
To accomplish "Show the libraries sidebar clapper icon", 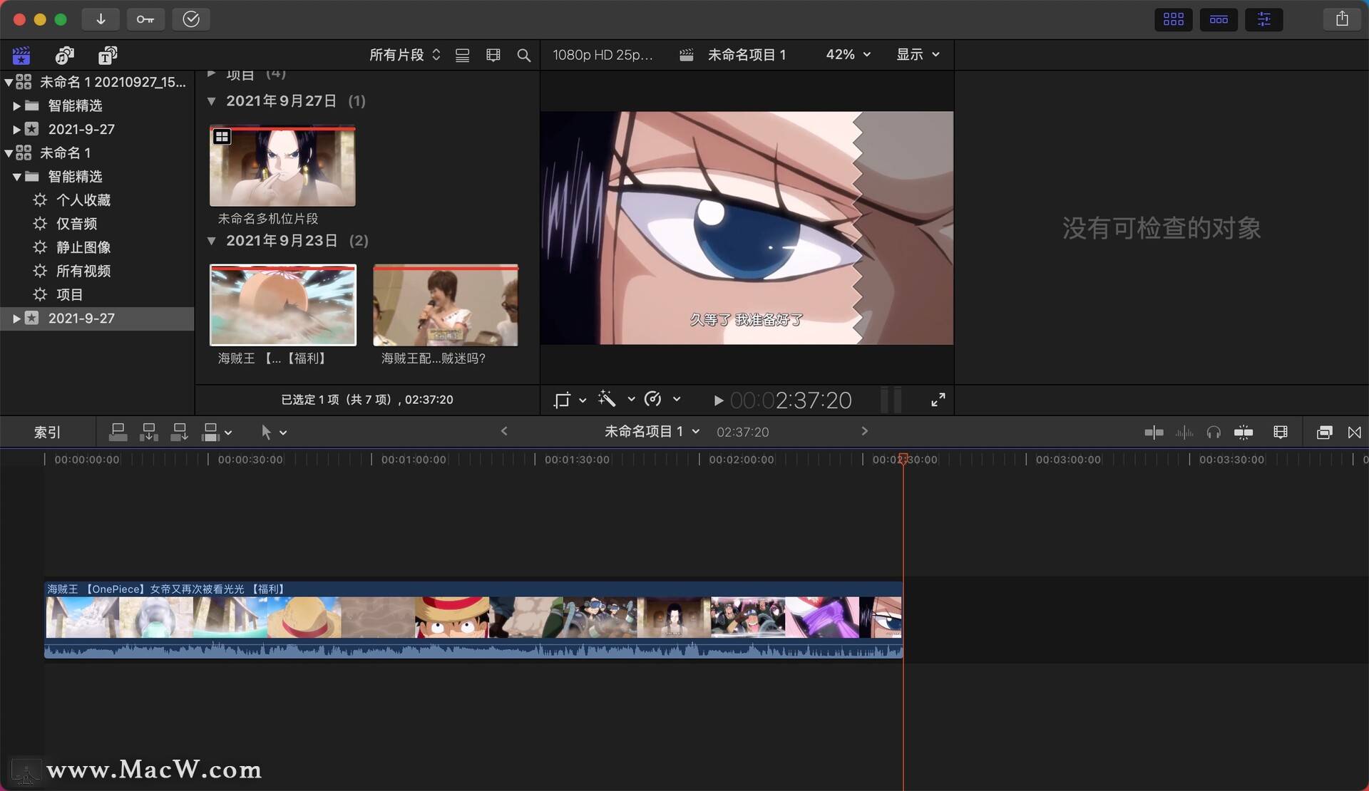I will (x=21, y=55).
